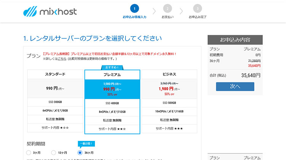Click the おすすめ！ badge above プレミアム
286x160 pixels.
click(x=112, y=67)
